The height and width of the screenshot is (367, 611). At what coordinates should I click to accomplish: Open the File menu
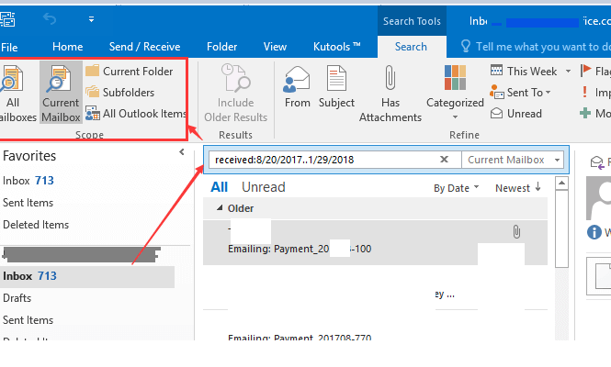[x=9, y=47]
